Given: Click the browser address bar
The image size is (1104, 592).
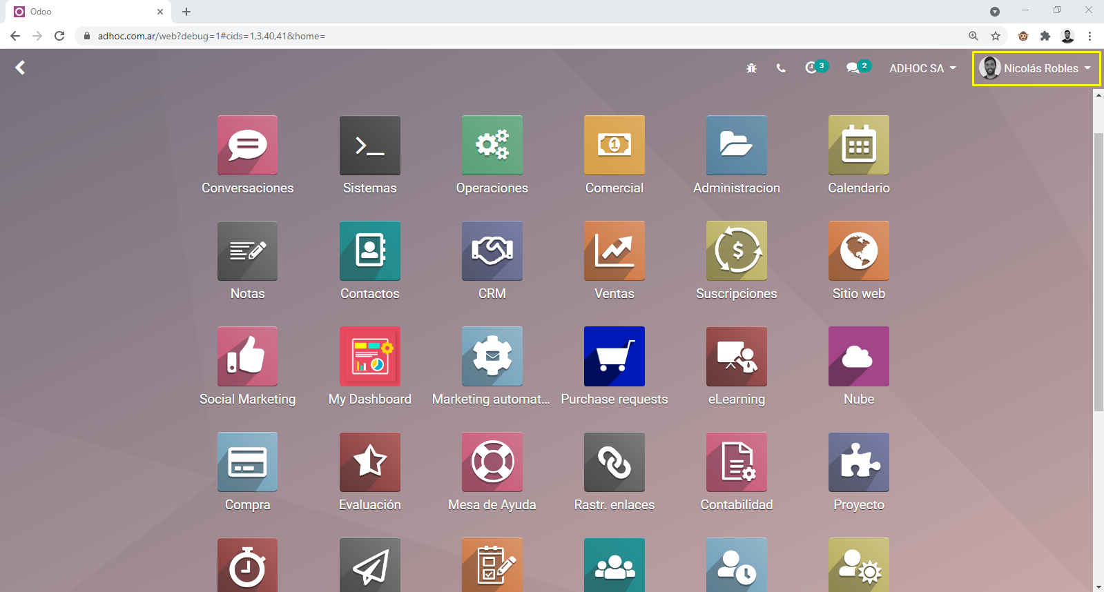Looking at the screenshot, I should tap(483, 36).
